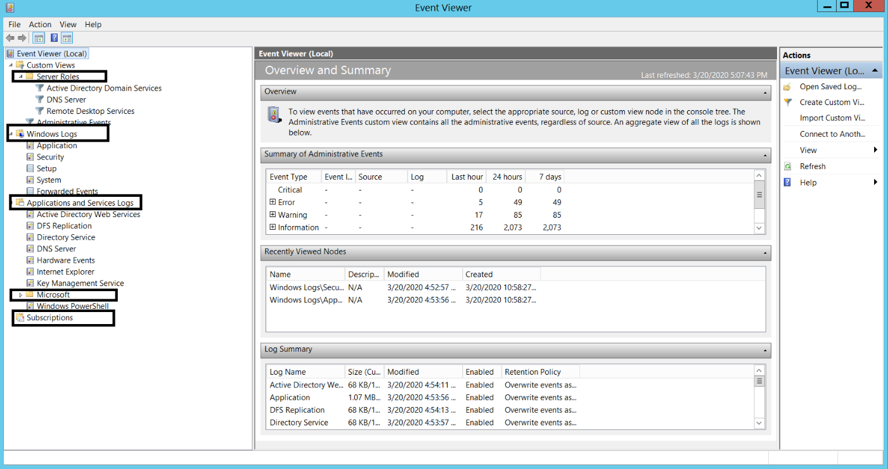Collapse the Recently Viewed Nodes section
The height and width of the screenshot is (469, 888).
pos(766,253)
